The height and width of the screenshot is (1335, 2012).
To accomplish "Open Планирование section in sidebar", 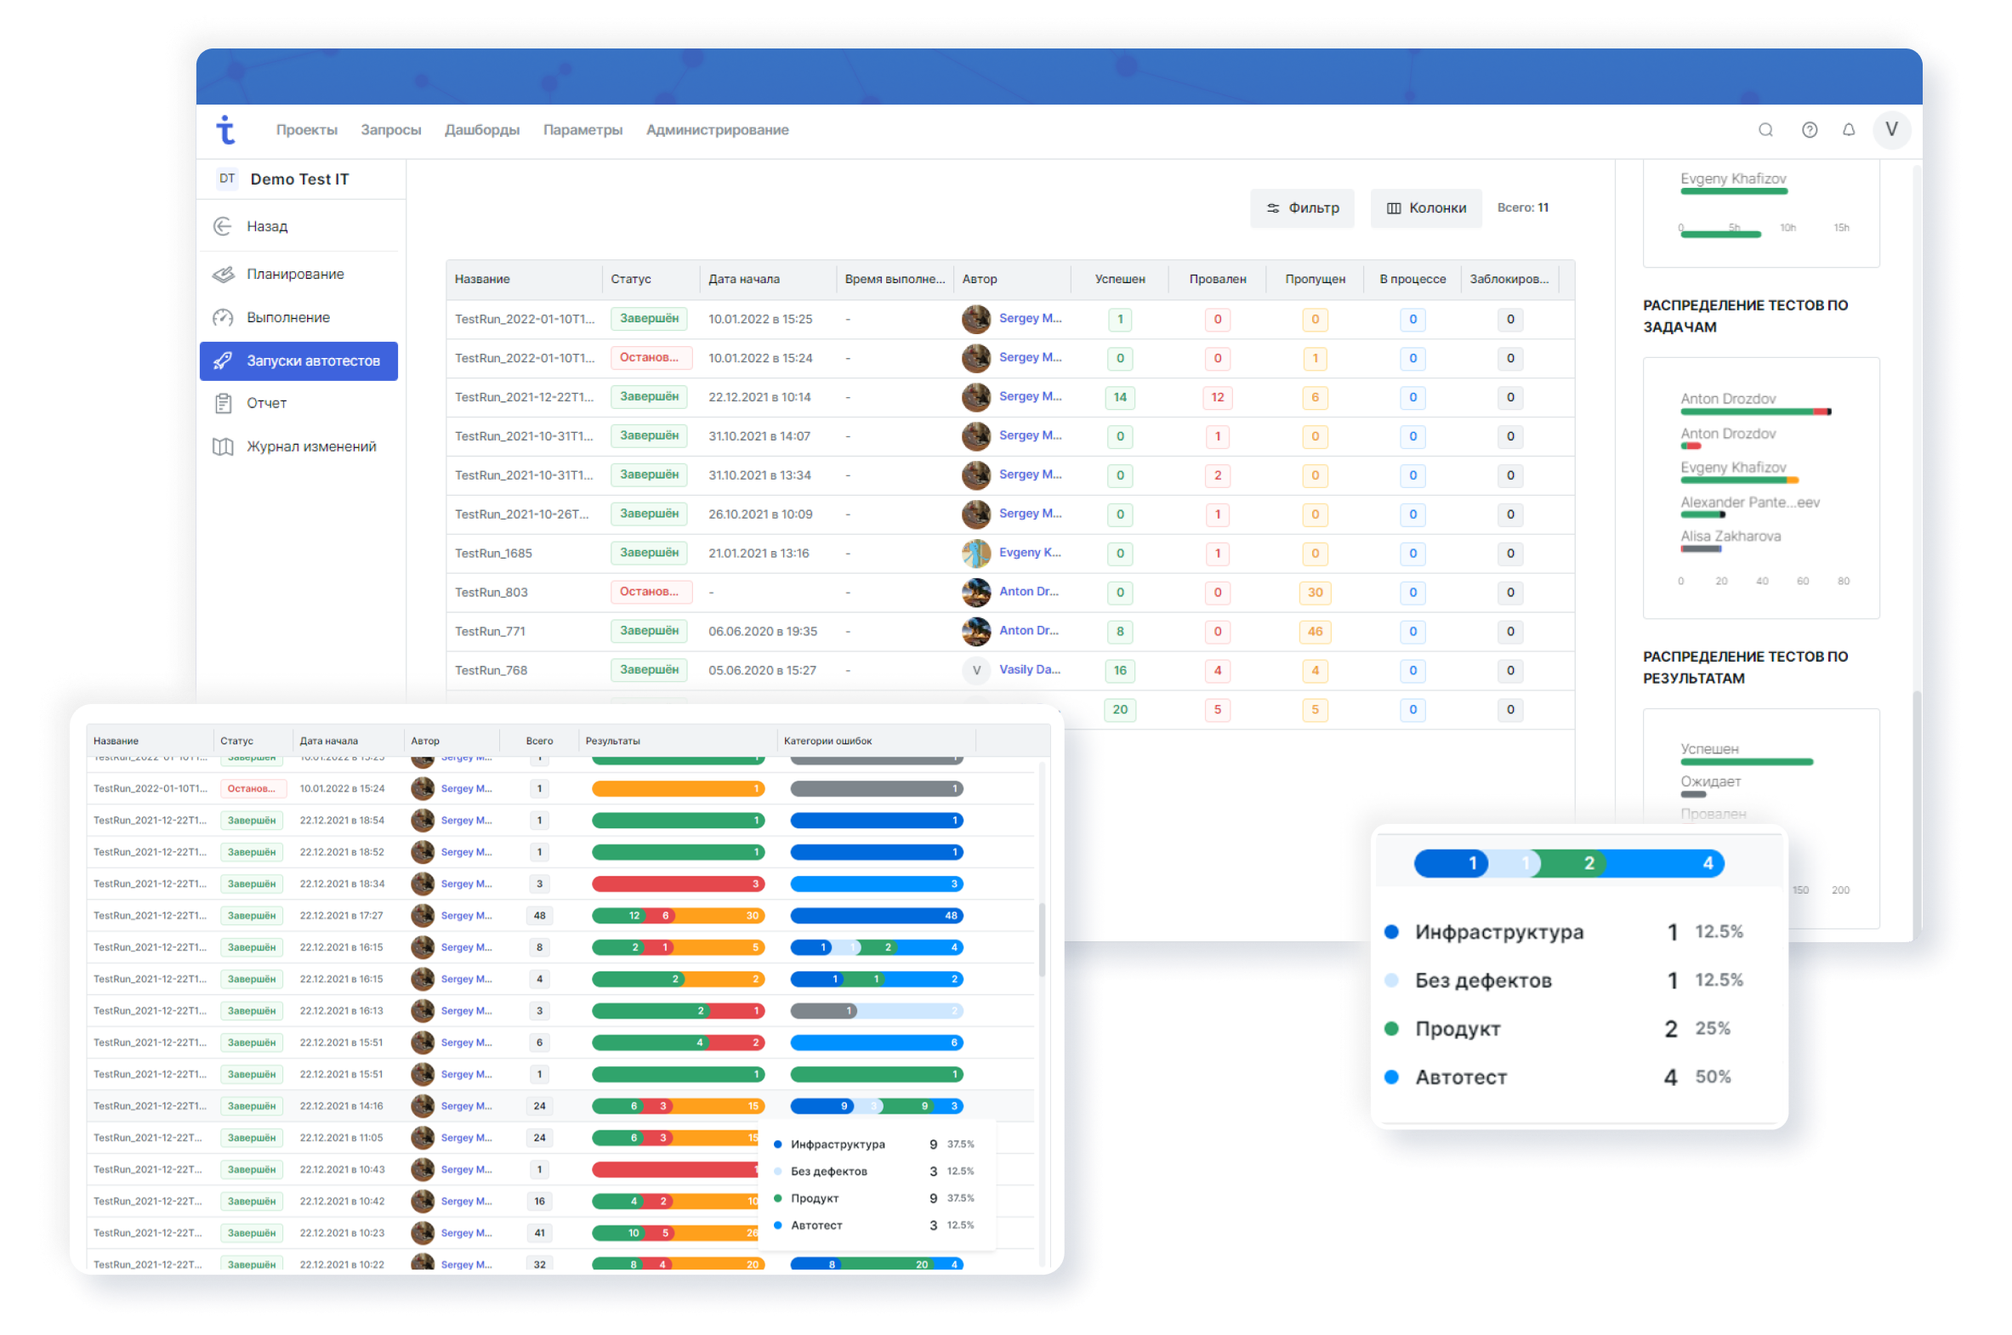I will (x=294, y=274).
